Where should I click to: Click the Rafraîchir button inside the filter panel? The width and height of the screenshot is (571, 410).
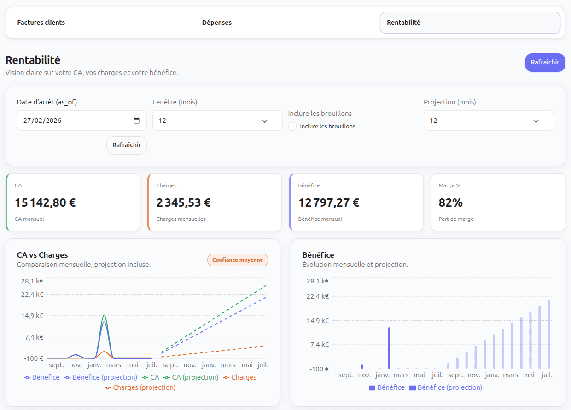pos(126,145)
